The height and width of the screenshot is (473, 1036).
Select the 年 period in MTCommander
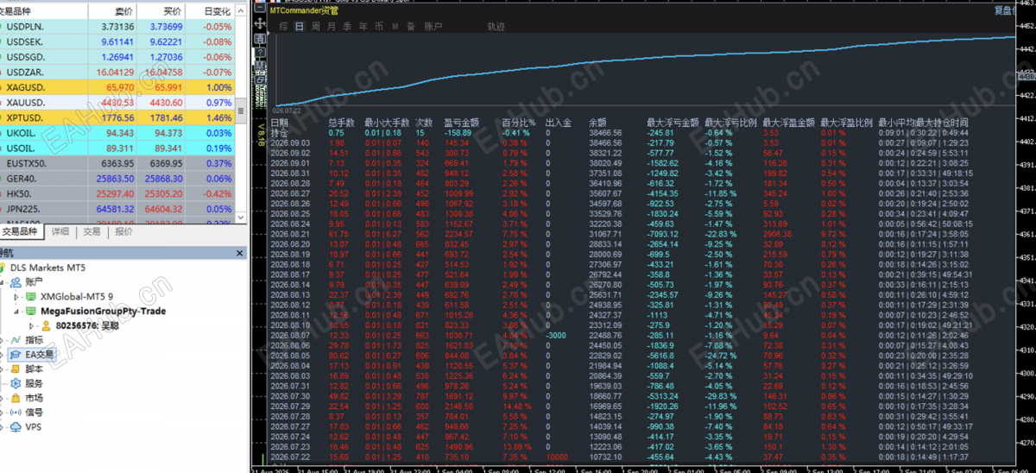[x=363, y=27]
